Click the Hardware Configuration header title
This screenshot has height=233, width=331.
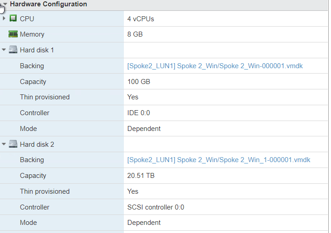click(x=48, y=4)
